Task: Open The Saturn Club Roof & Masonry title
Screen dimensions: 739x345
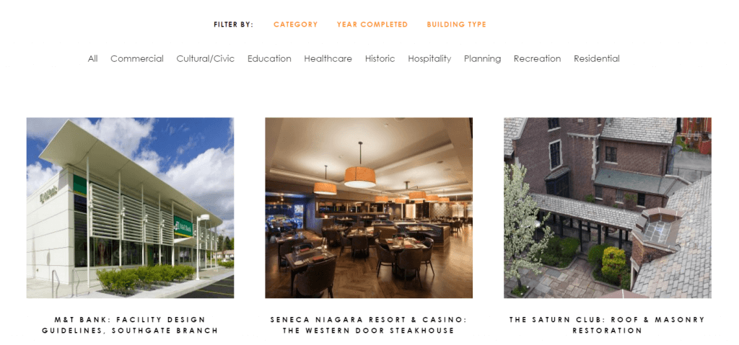Action: coord(608,326)
